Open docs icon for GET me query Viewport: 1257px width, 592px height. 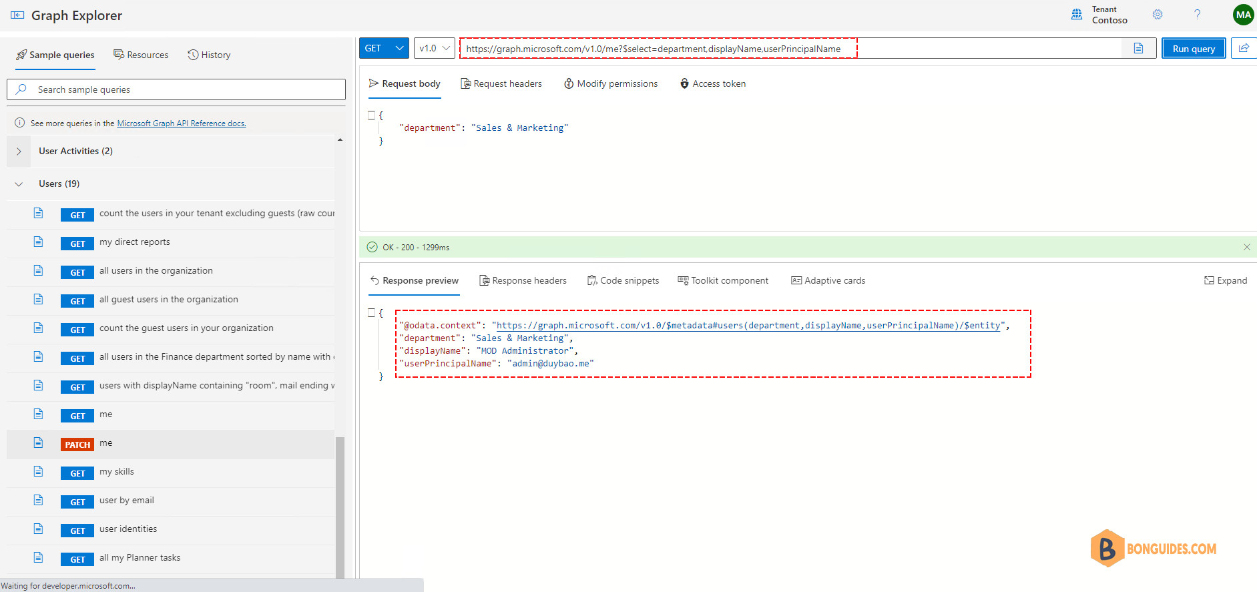[x=39, y=414]
